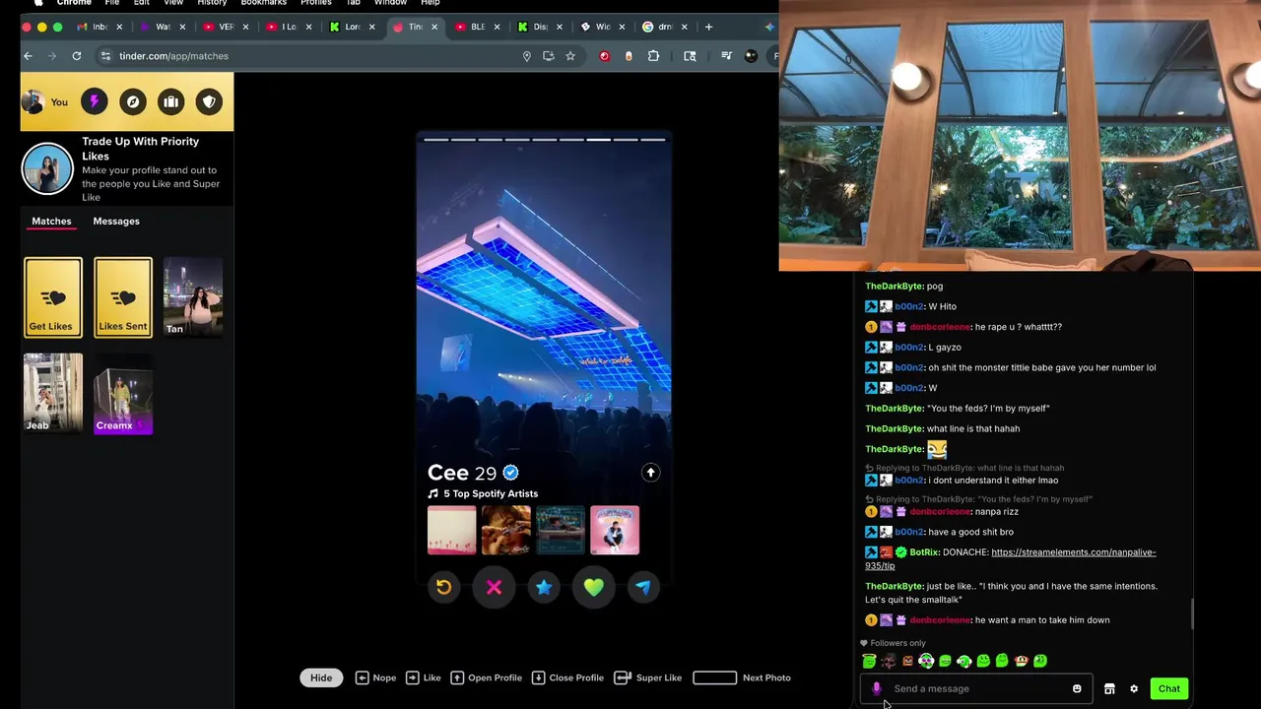Screen dimensions: 1261x709
Task: Click username donbcorleone on nanpa rizz message
Action: tap(940, 511)
